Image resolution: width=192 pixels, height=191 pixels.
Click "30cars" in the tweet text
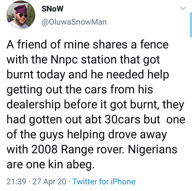point(122,120)
